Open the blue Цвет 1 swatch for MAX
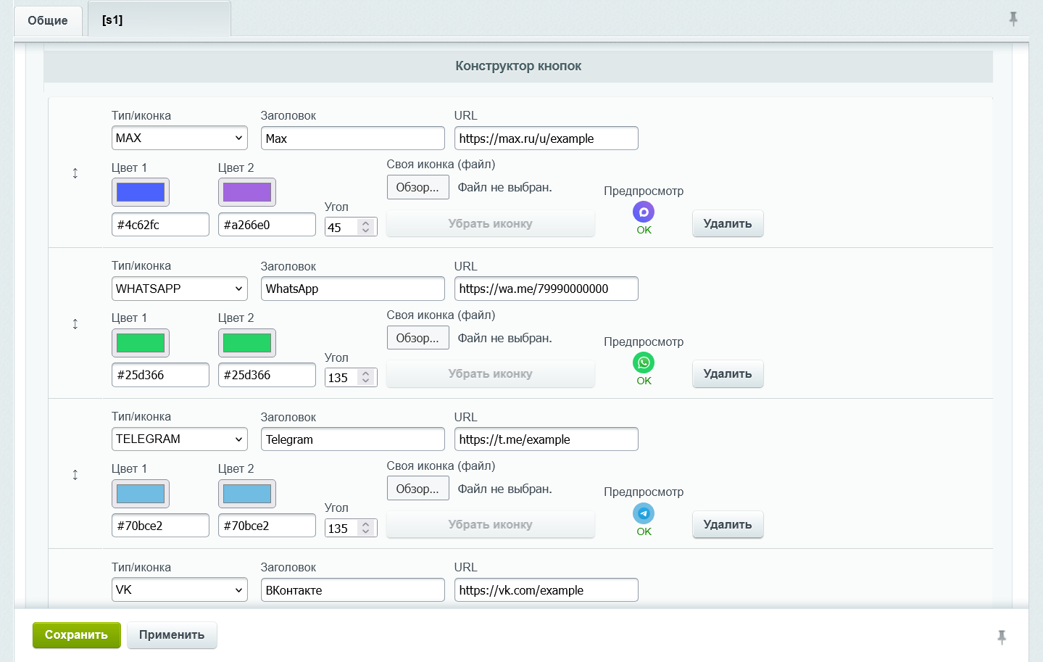 [141, 192]
